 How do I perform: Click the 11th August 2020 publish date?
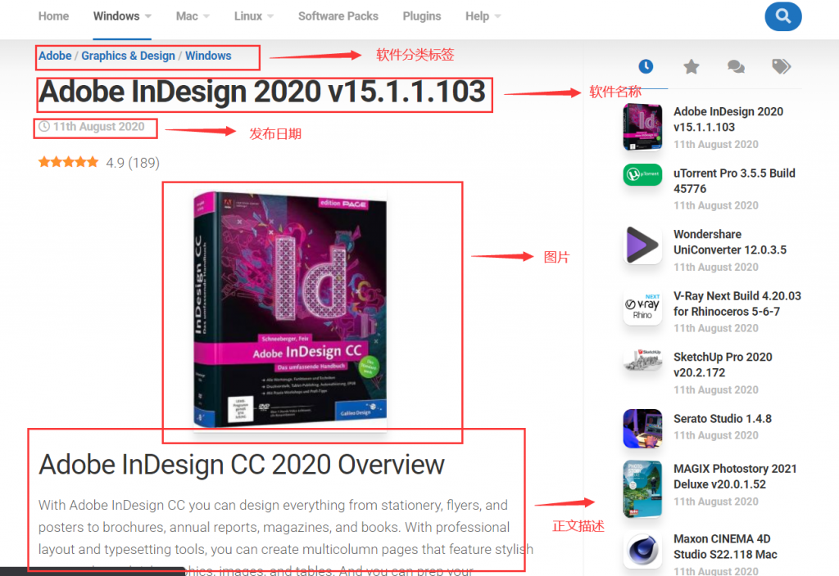pyautogui.click(x=98, y=127)
